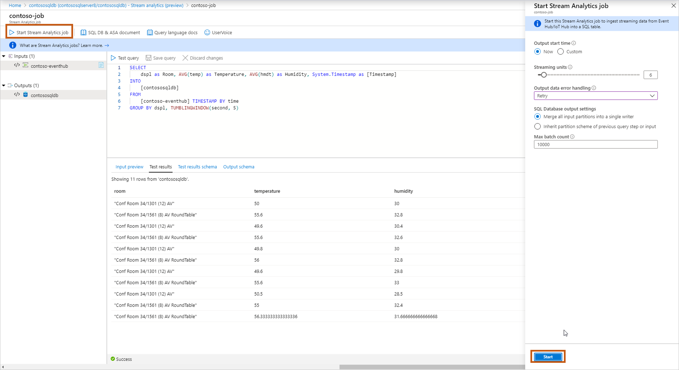Viewport: 679px width, 370px height.
Task: Click the Save query disk icon
Action: point(149,58)
